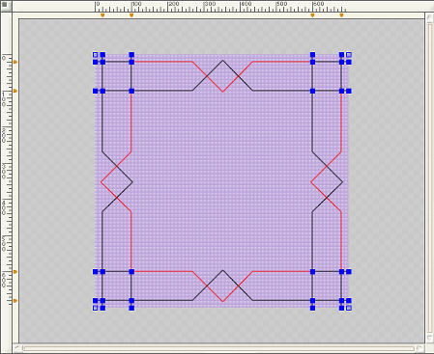Click the left arrow of the horizontal scrollbar

(17, 348)
